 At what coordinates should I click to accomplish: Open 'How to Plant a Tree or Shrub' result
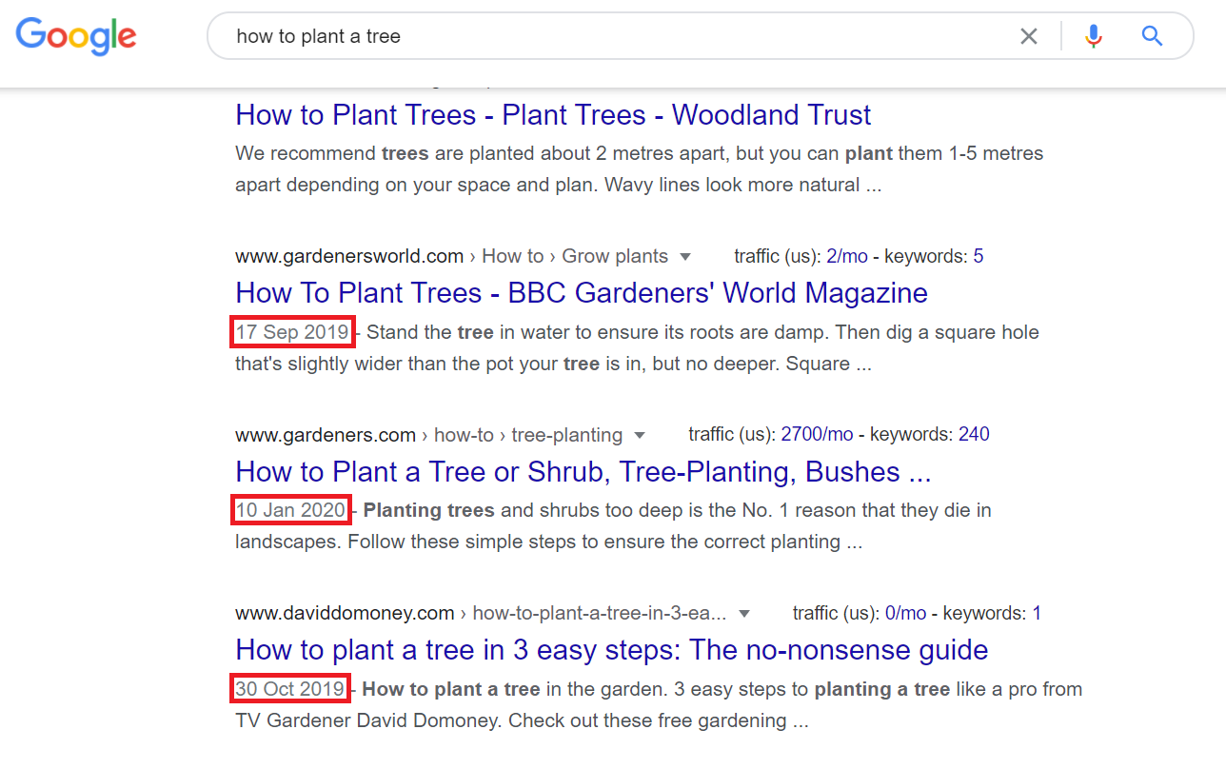tap(583, 471)
